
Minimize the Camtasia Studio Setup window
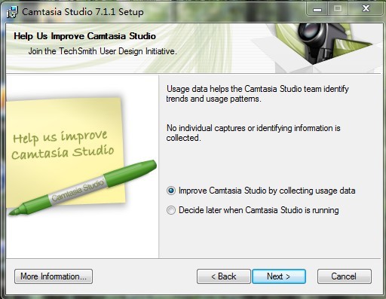(x=317, y=10)
